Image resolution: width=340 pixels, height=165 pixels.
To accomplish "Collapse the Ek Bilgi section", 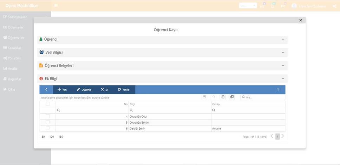I will (x=283, y=79).
